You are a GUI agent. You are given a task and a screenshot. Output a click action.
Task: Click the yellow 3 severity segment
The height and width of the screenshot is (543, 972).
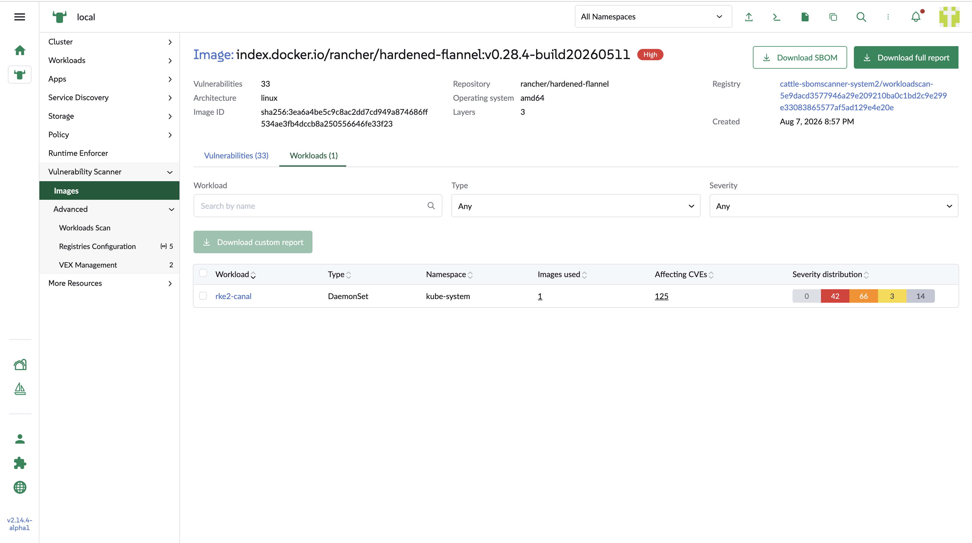[892, 296]
